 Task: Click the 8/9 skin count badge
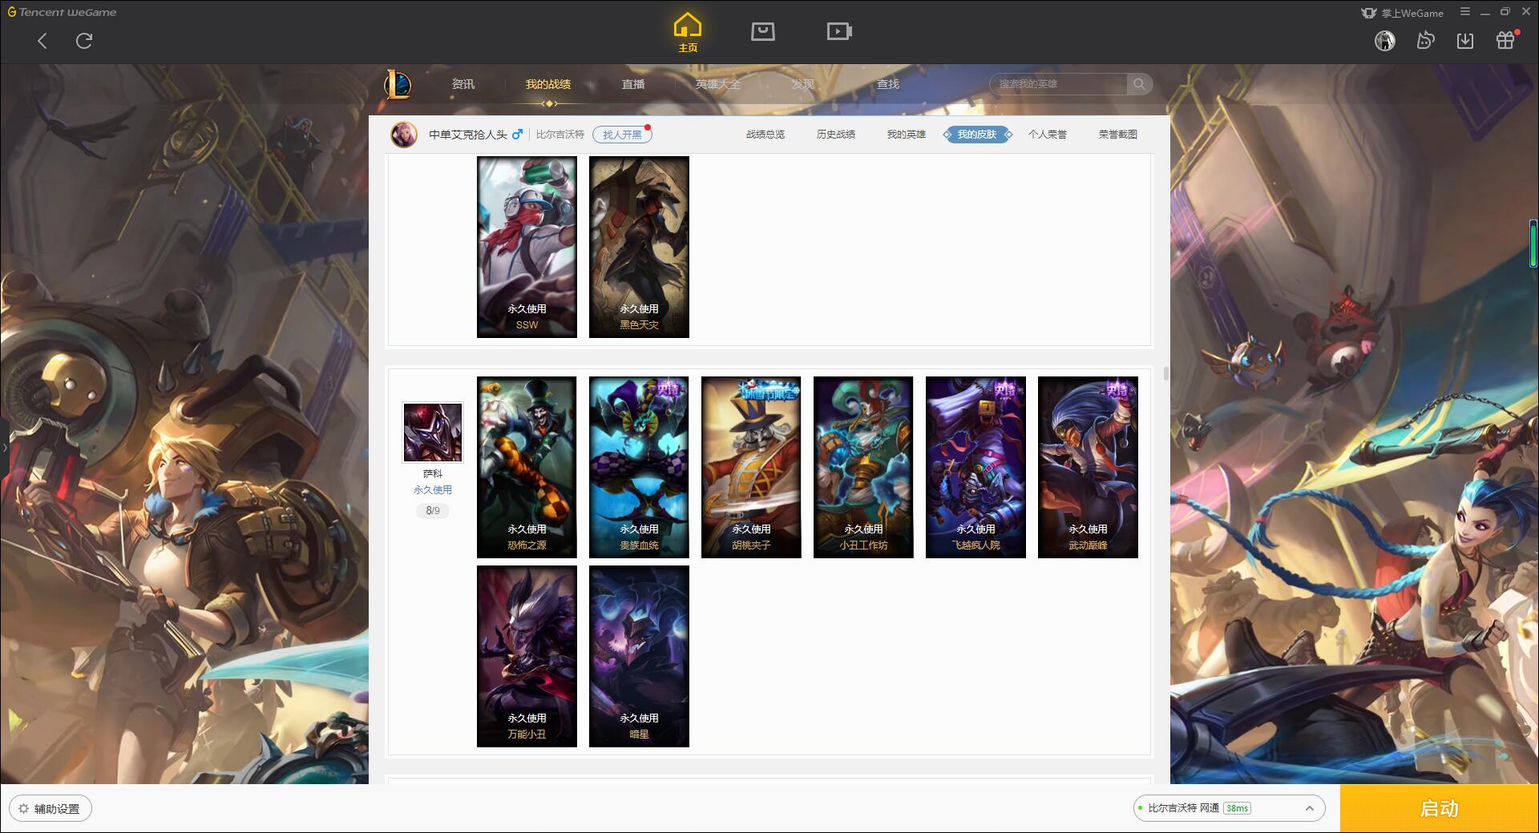433,510
